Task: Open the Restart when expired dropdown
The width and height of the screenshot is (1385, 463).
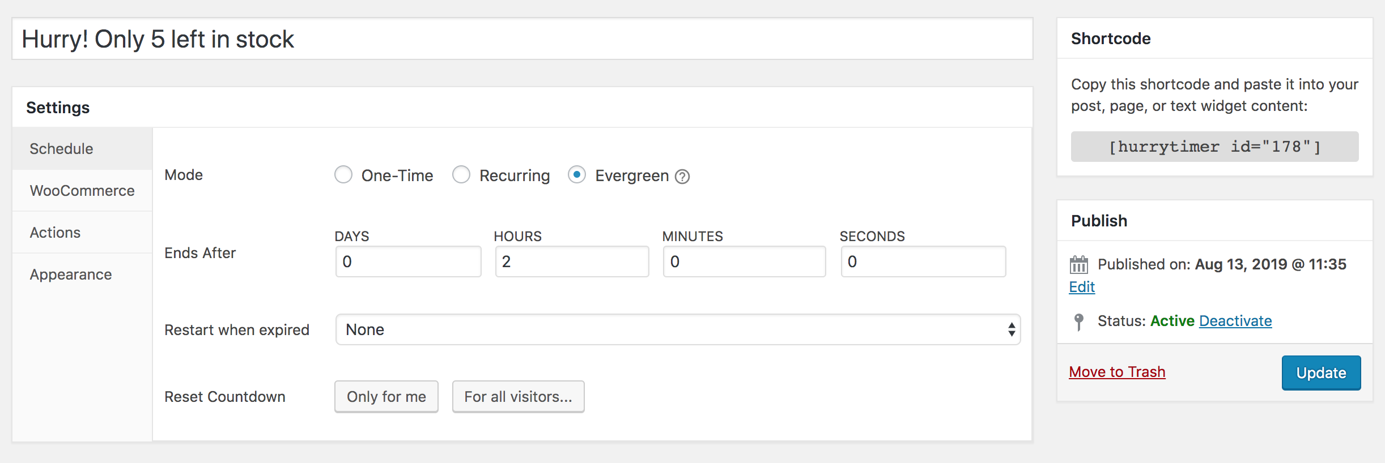Action: coord(678,329)
